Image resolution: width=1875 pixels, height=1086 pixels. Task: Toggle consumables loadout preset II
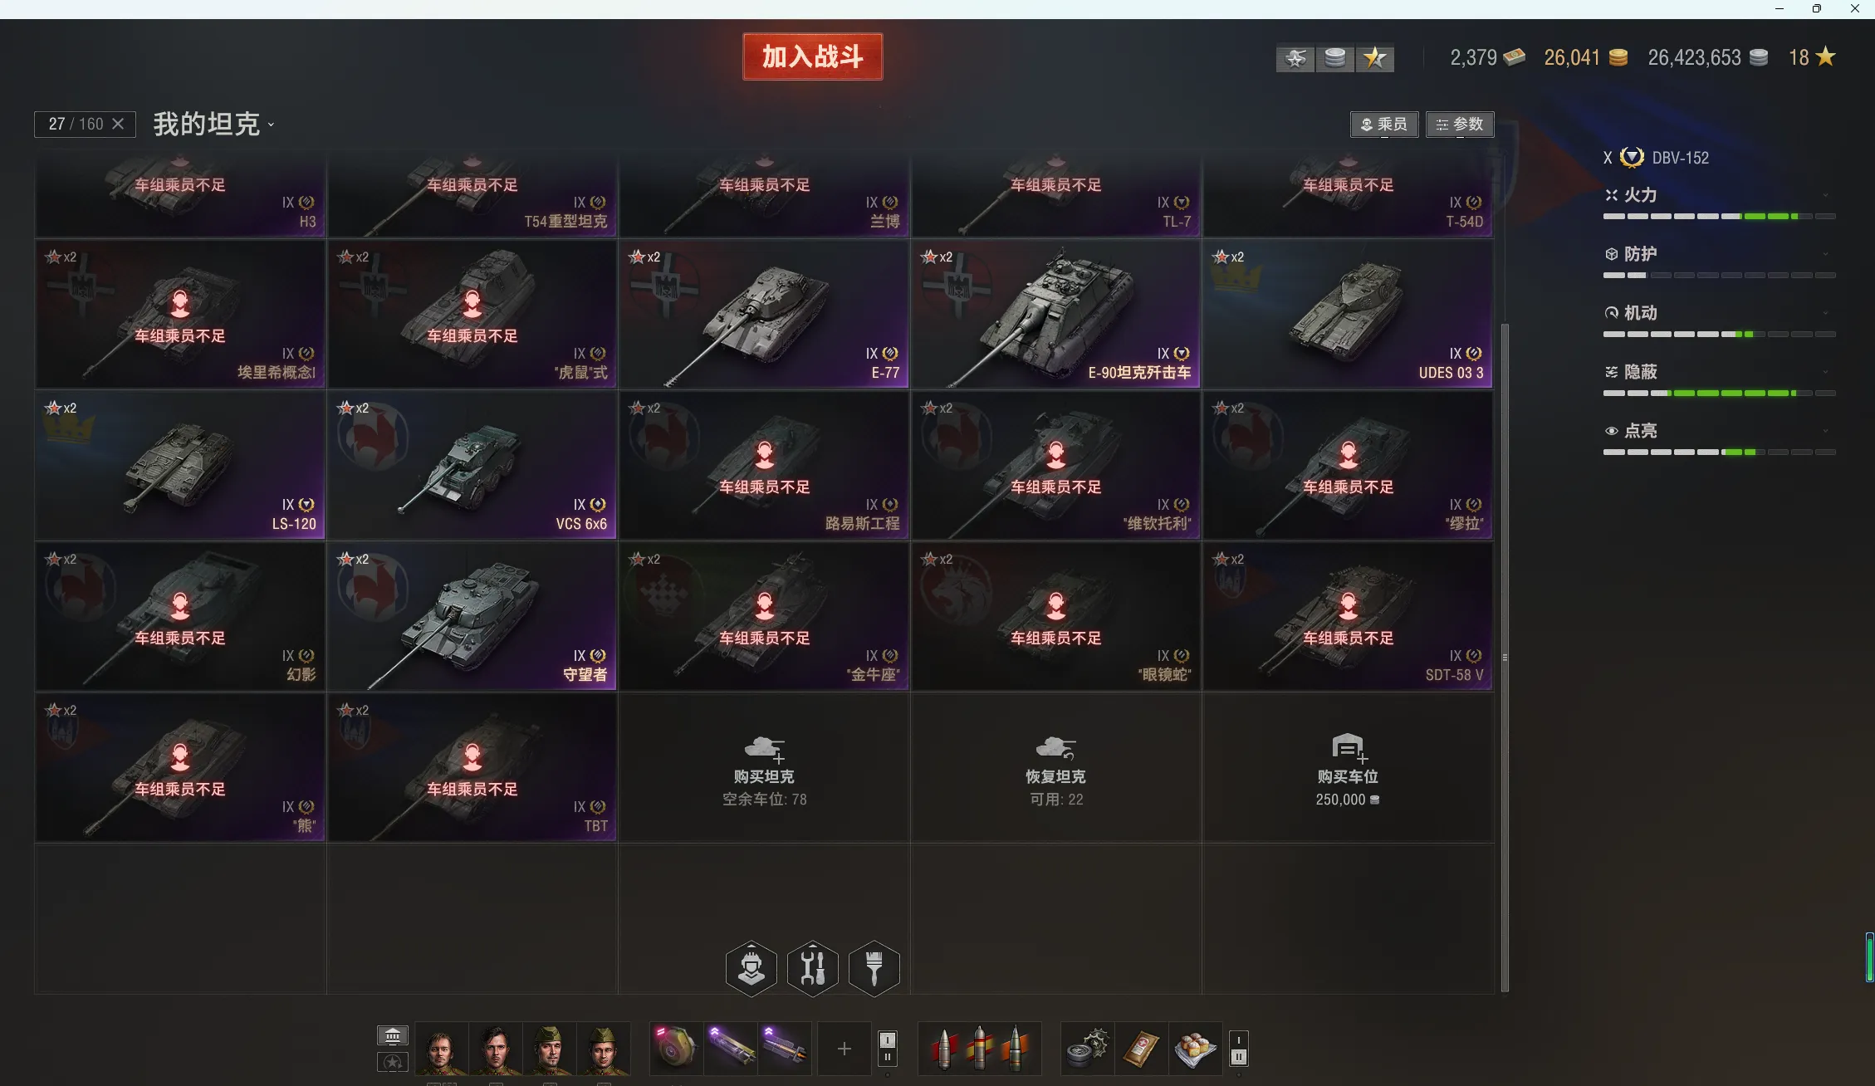(1238, 1057)
